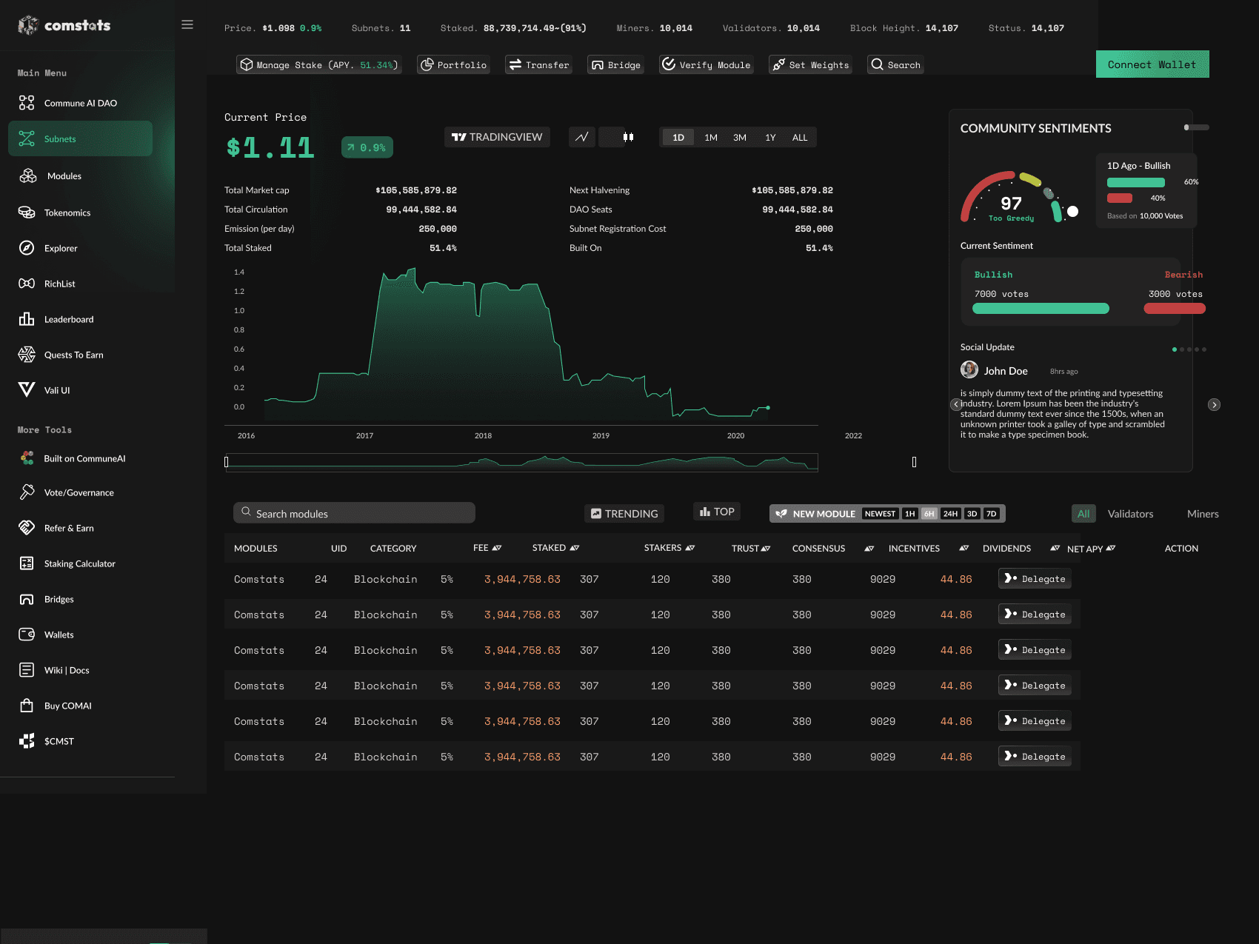
Task: Open Wallets sidebar icon
Action: click(x=27, y=635)
